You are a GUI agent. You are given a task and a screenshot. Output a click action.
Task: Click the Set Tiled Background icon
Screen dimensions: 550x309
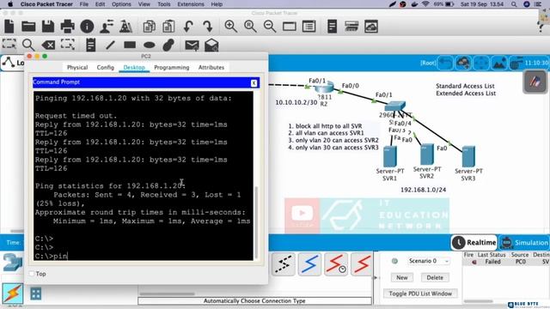[x=498, y=63]
